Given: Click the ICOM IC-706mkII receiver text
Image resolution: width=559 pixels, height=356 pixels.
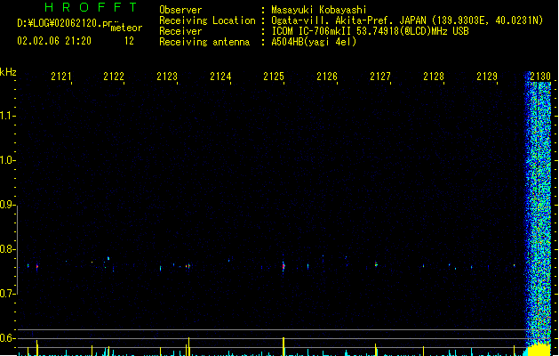Looking at the screenshot, I should 370,31.
